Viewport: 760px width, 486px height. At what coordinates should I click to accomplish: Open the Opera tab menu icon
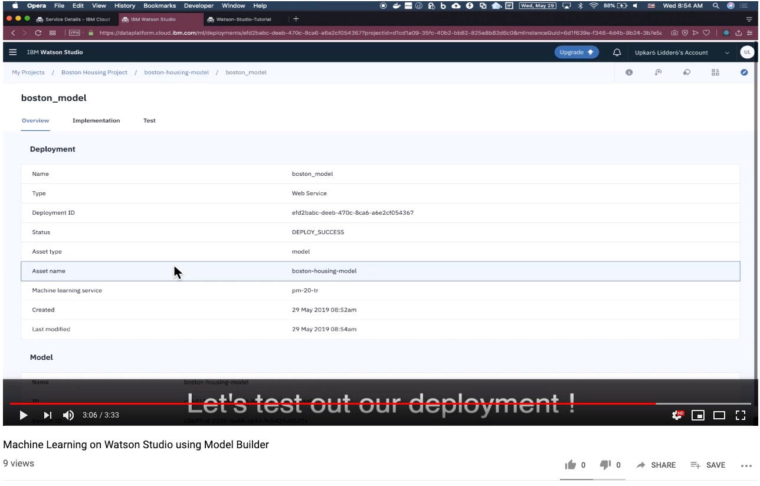[749, 19]
